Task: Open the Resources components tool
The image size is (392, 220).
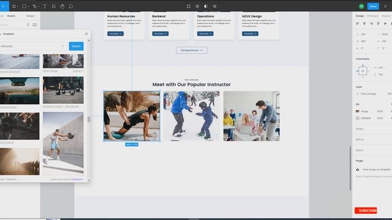Action: (x=53, y=6)
